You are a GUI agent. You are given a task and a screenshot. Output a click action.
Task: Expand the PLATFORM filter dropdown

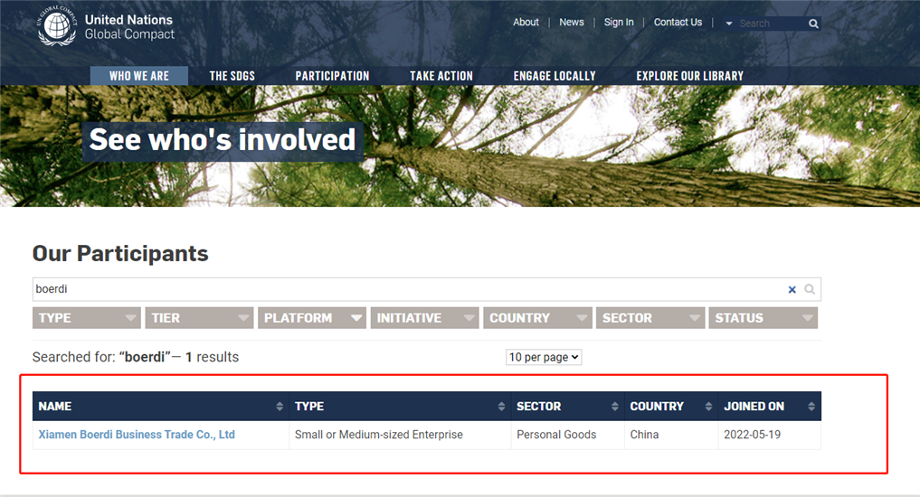312,318
